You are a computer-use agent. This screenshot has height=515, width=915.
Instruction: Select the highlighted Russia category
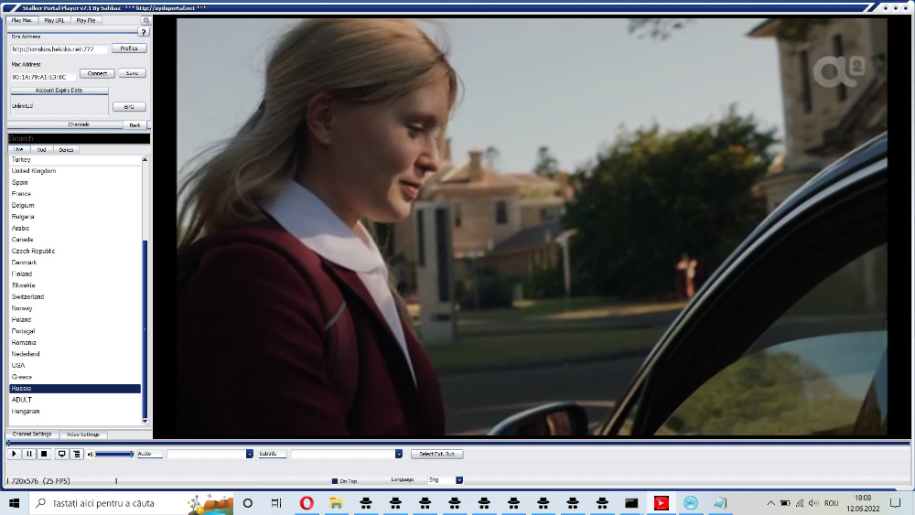pos(75,389)
